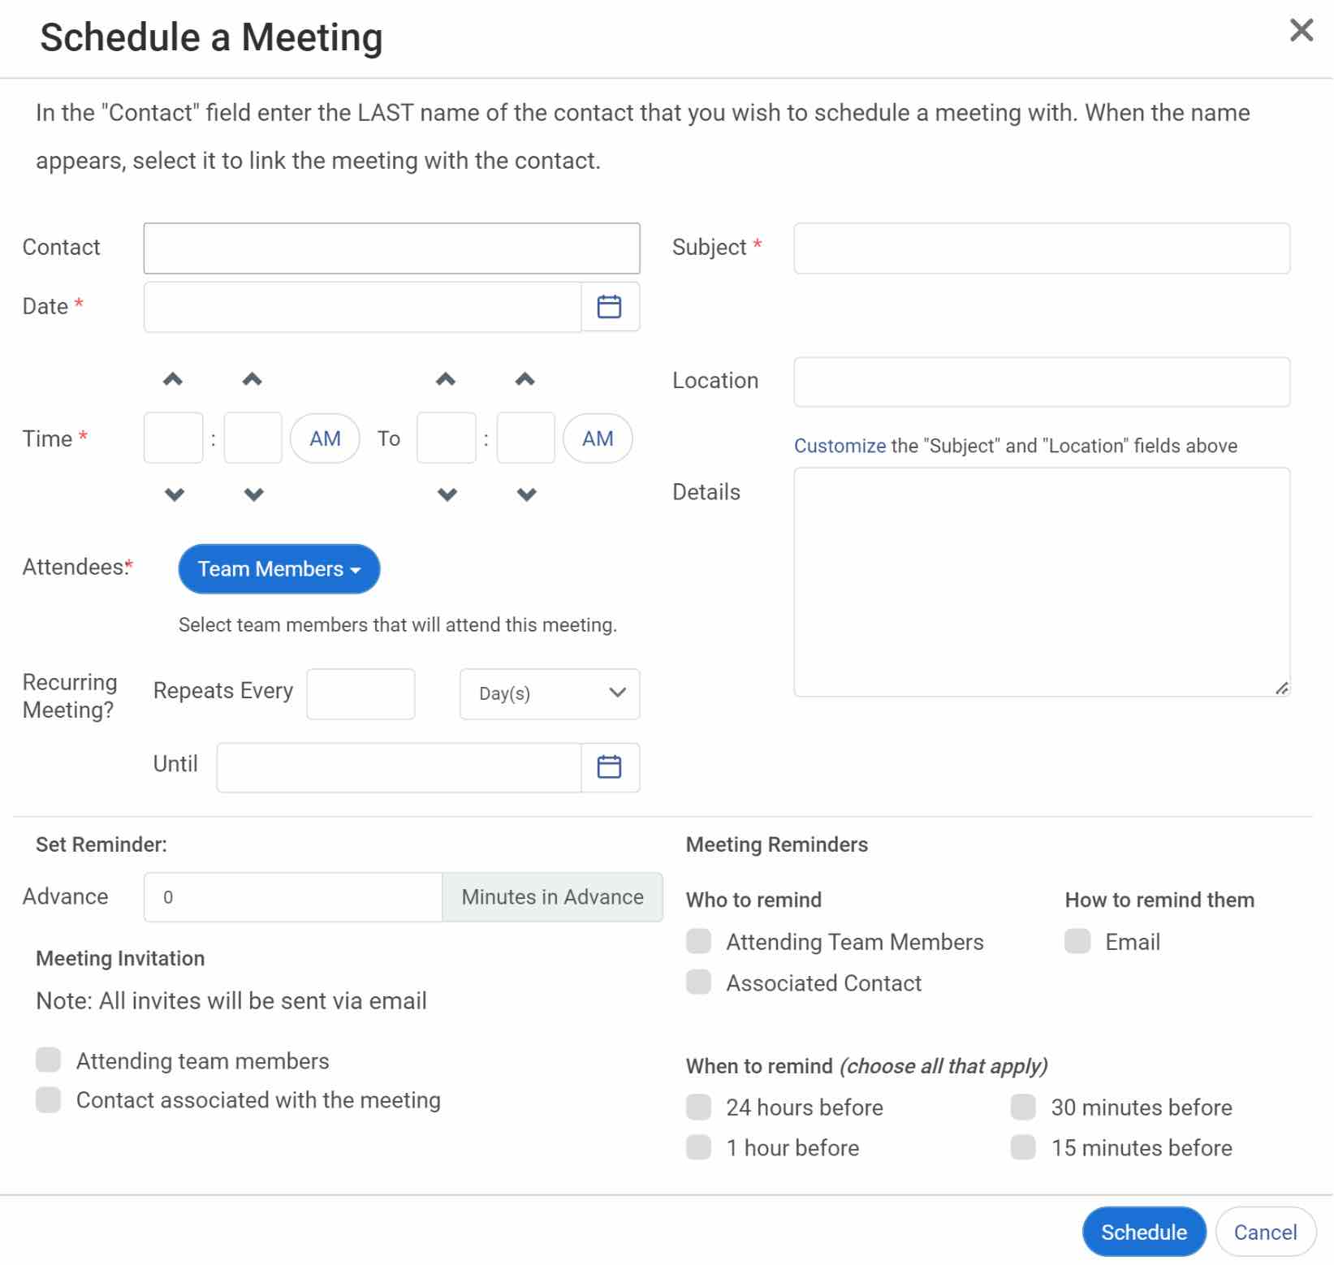Toggle start time AM/PM button

coord(325,438)
